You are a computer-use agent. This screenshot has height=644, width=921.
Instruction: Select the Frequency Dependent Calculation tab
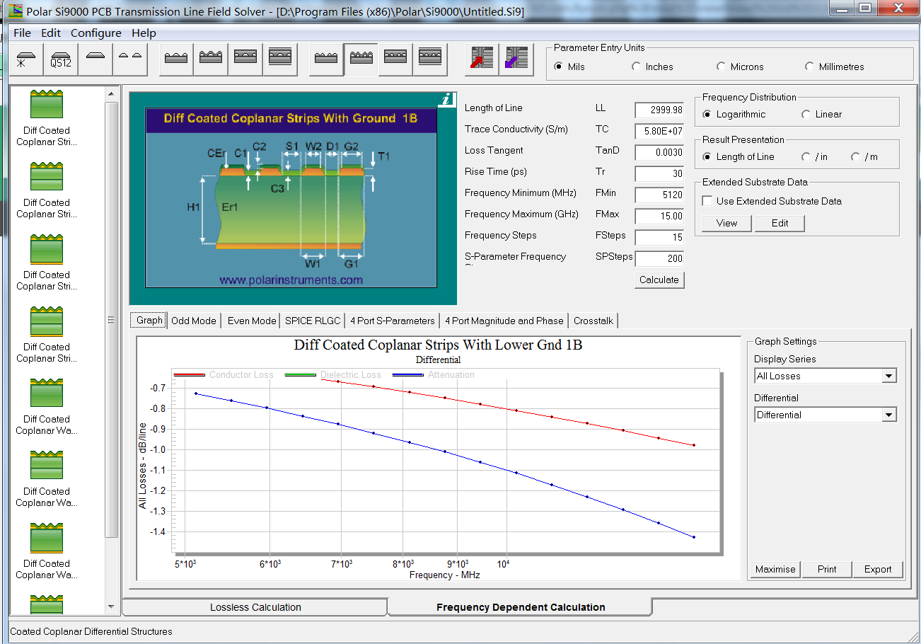tap(521, 607)
